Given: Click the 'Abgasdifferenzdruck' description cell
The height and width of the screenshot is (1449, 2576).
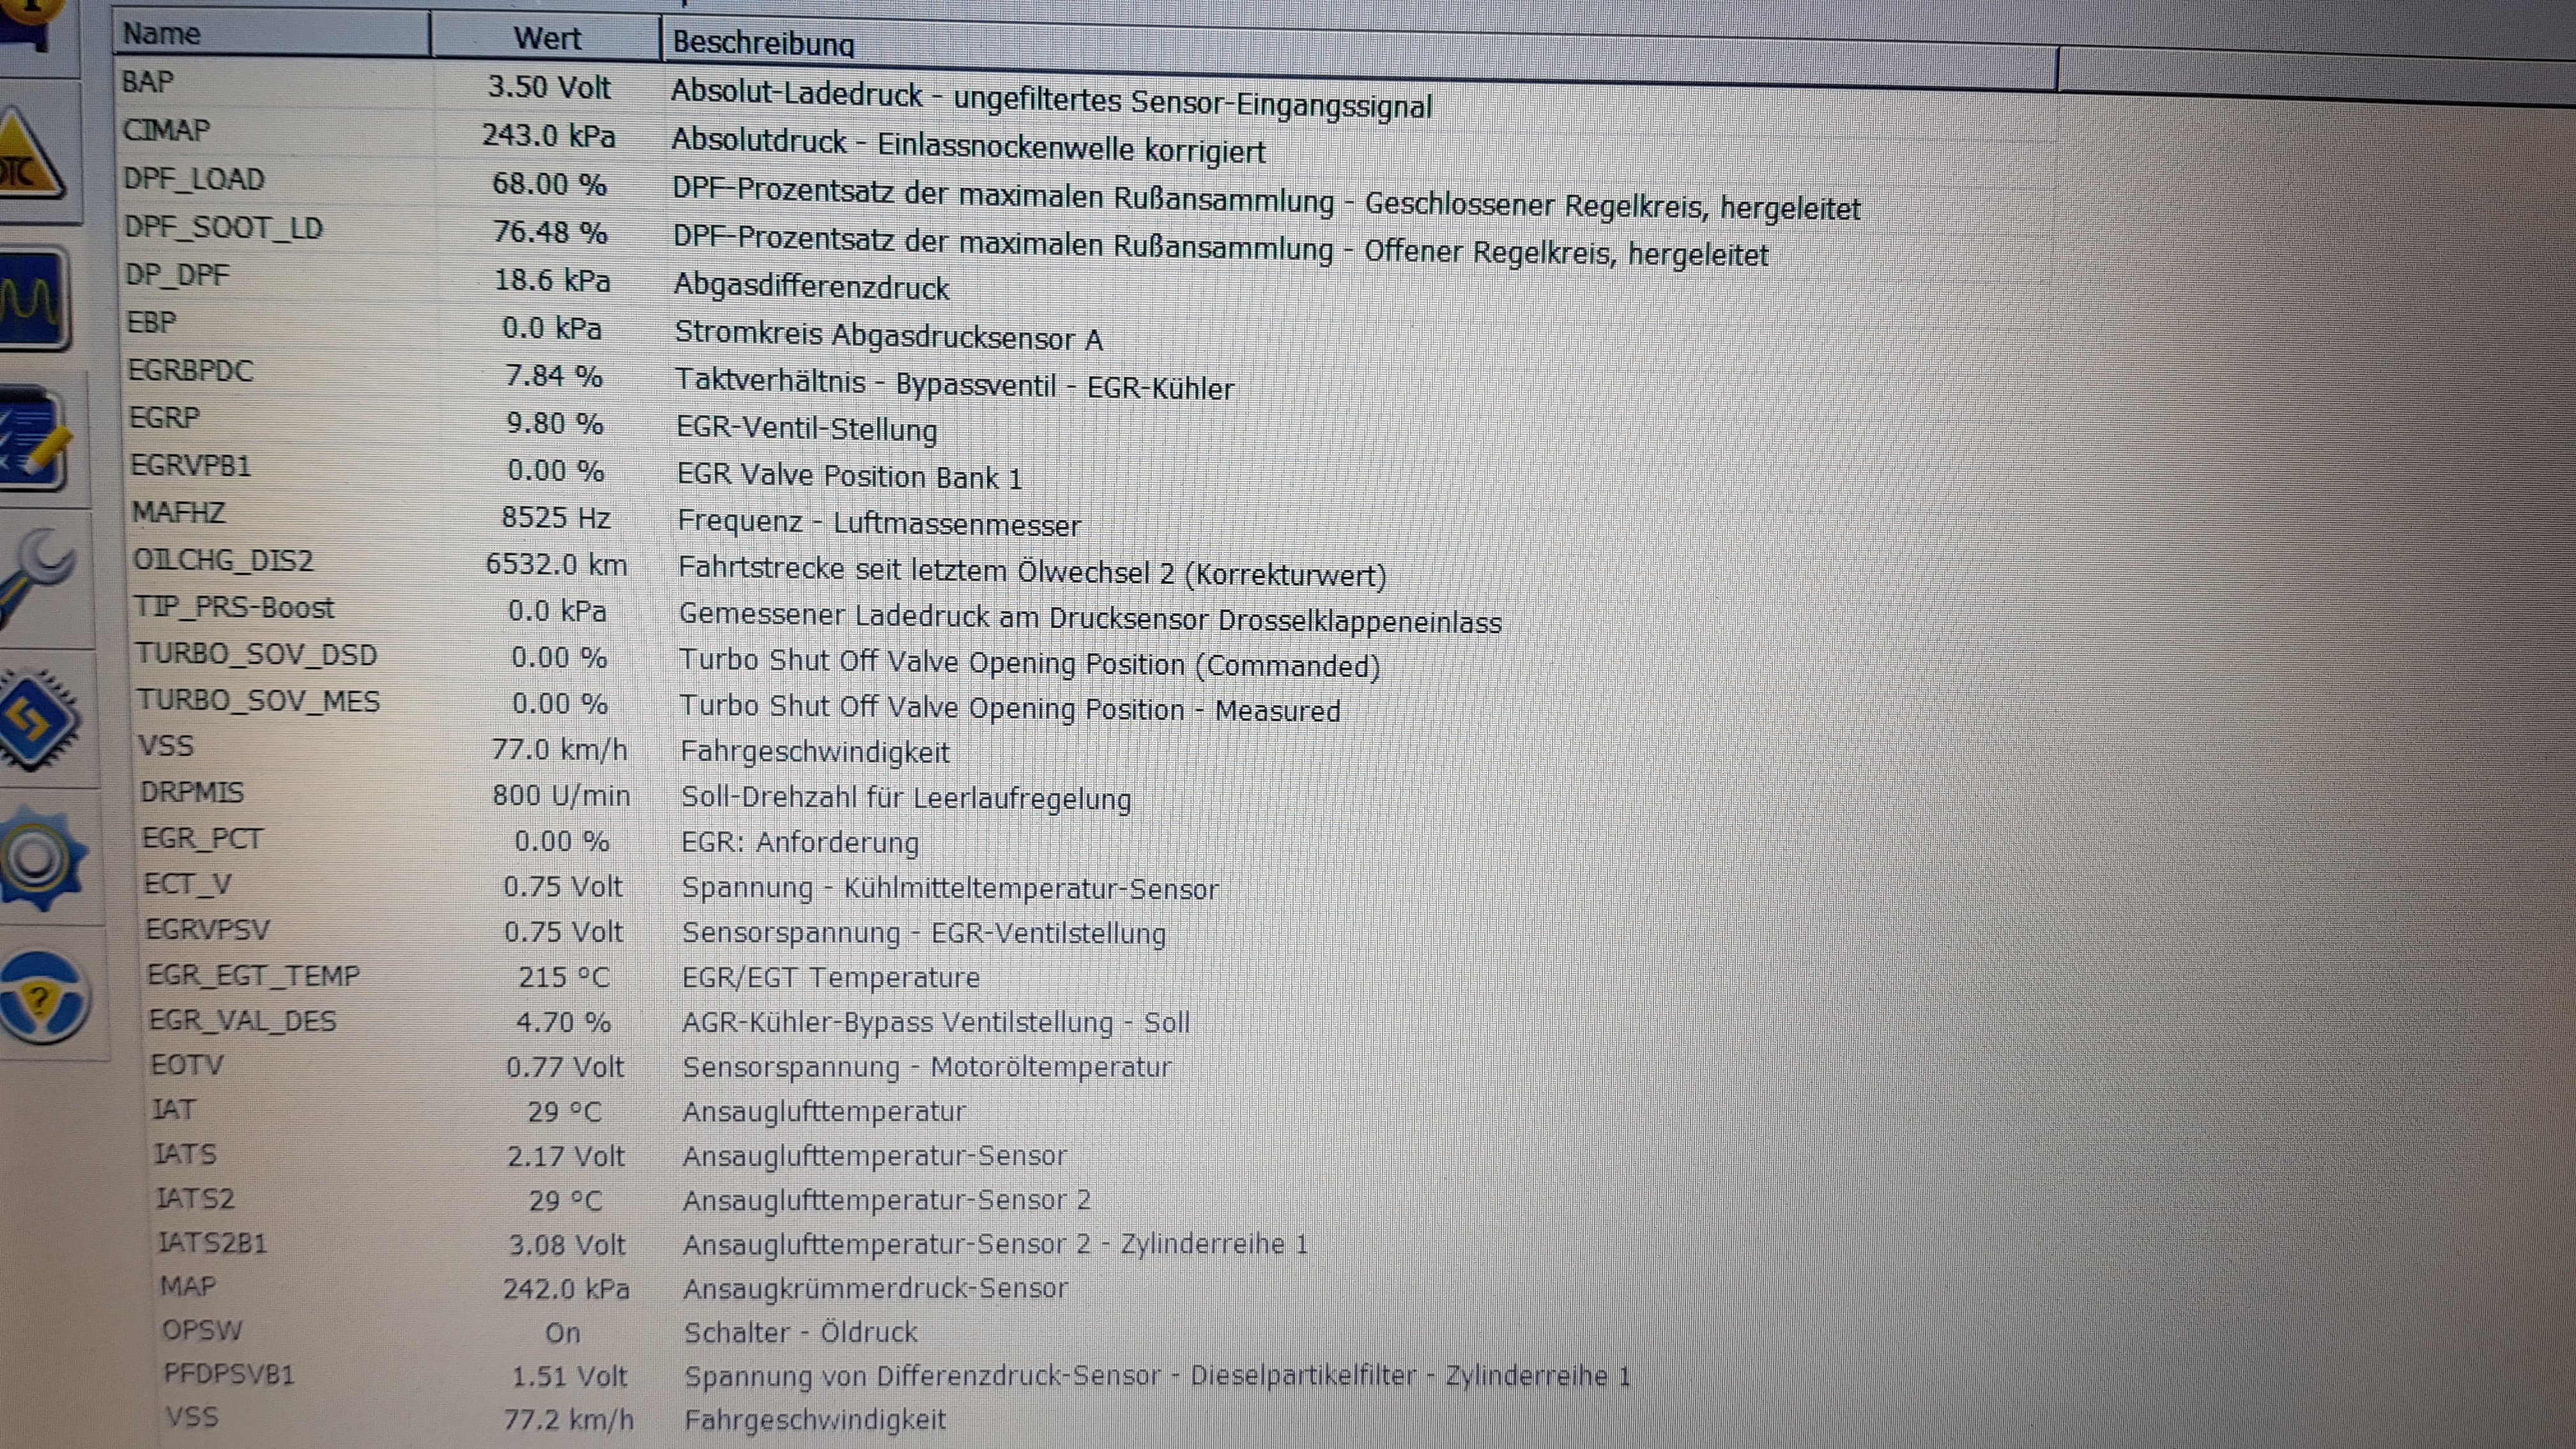Looking at the screenshot, I should tap(811, 287).
